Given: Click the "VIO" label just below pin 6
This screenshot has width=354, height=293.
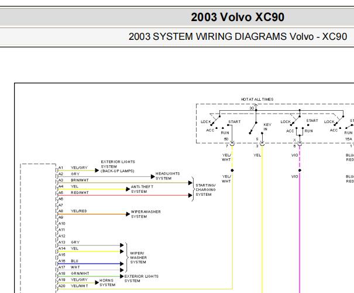Looking at the screenshot, I should [x=295, y=155].
